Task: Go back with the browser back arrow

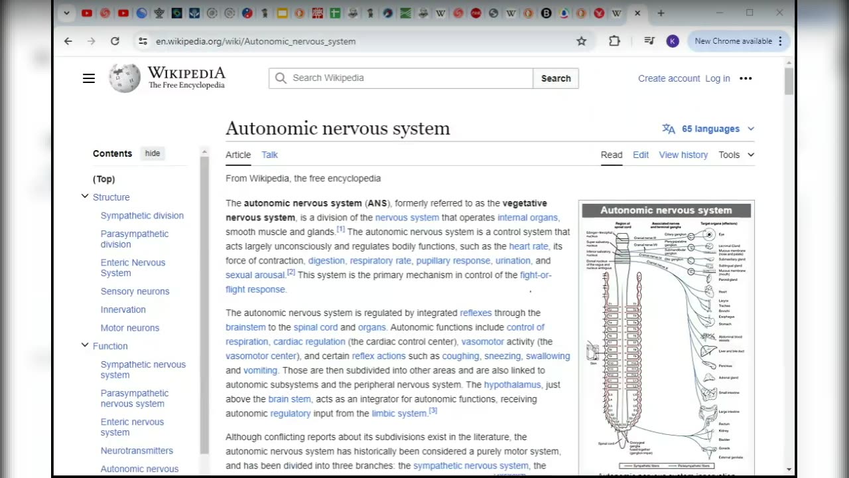Action: pos(68,41)
